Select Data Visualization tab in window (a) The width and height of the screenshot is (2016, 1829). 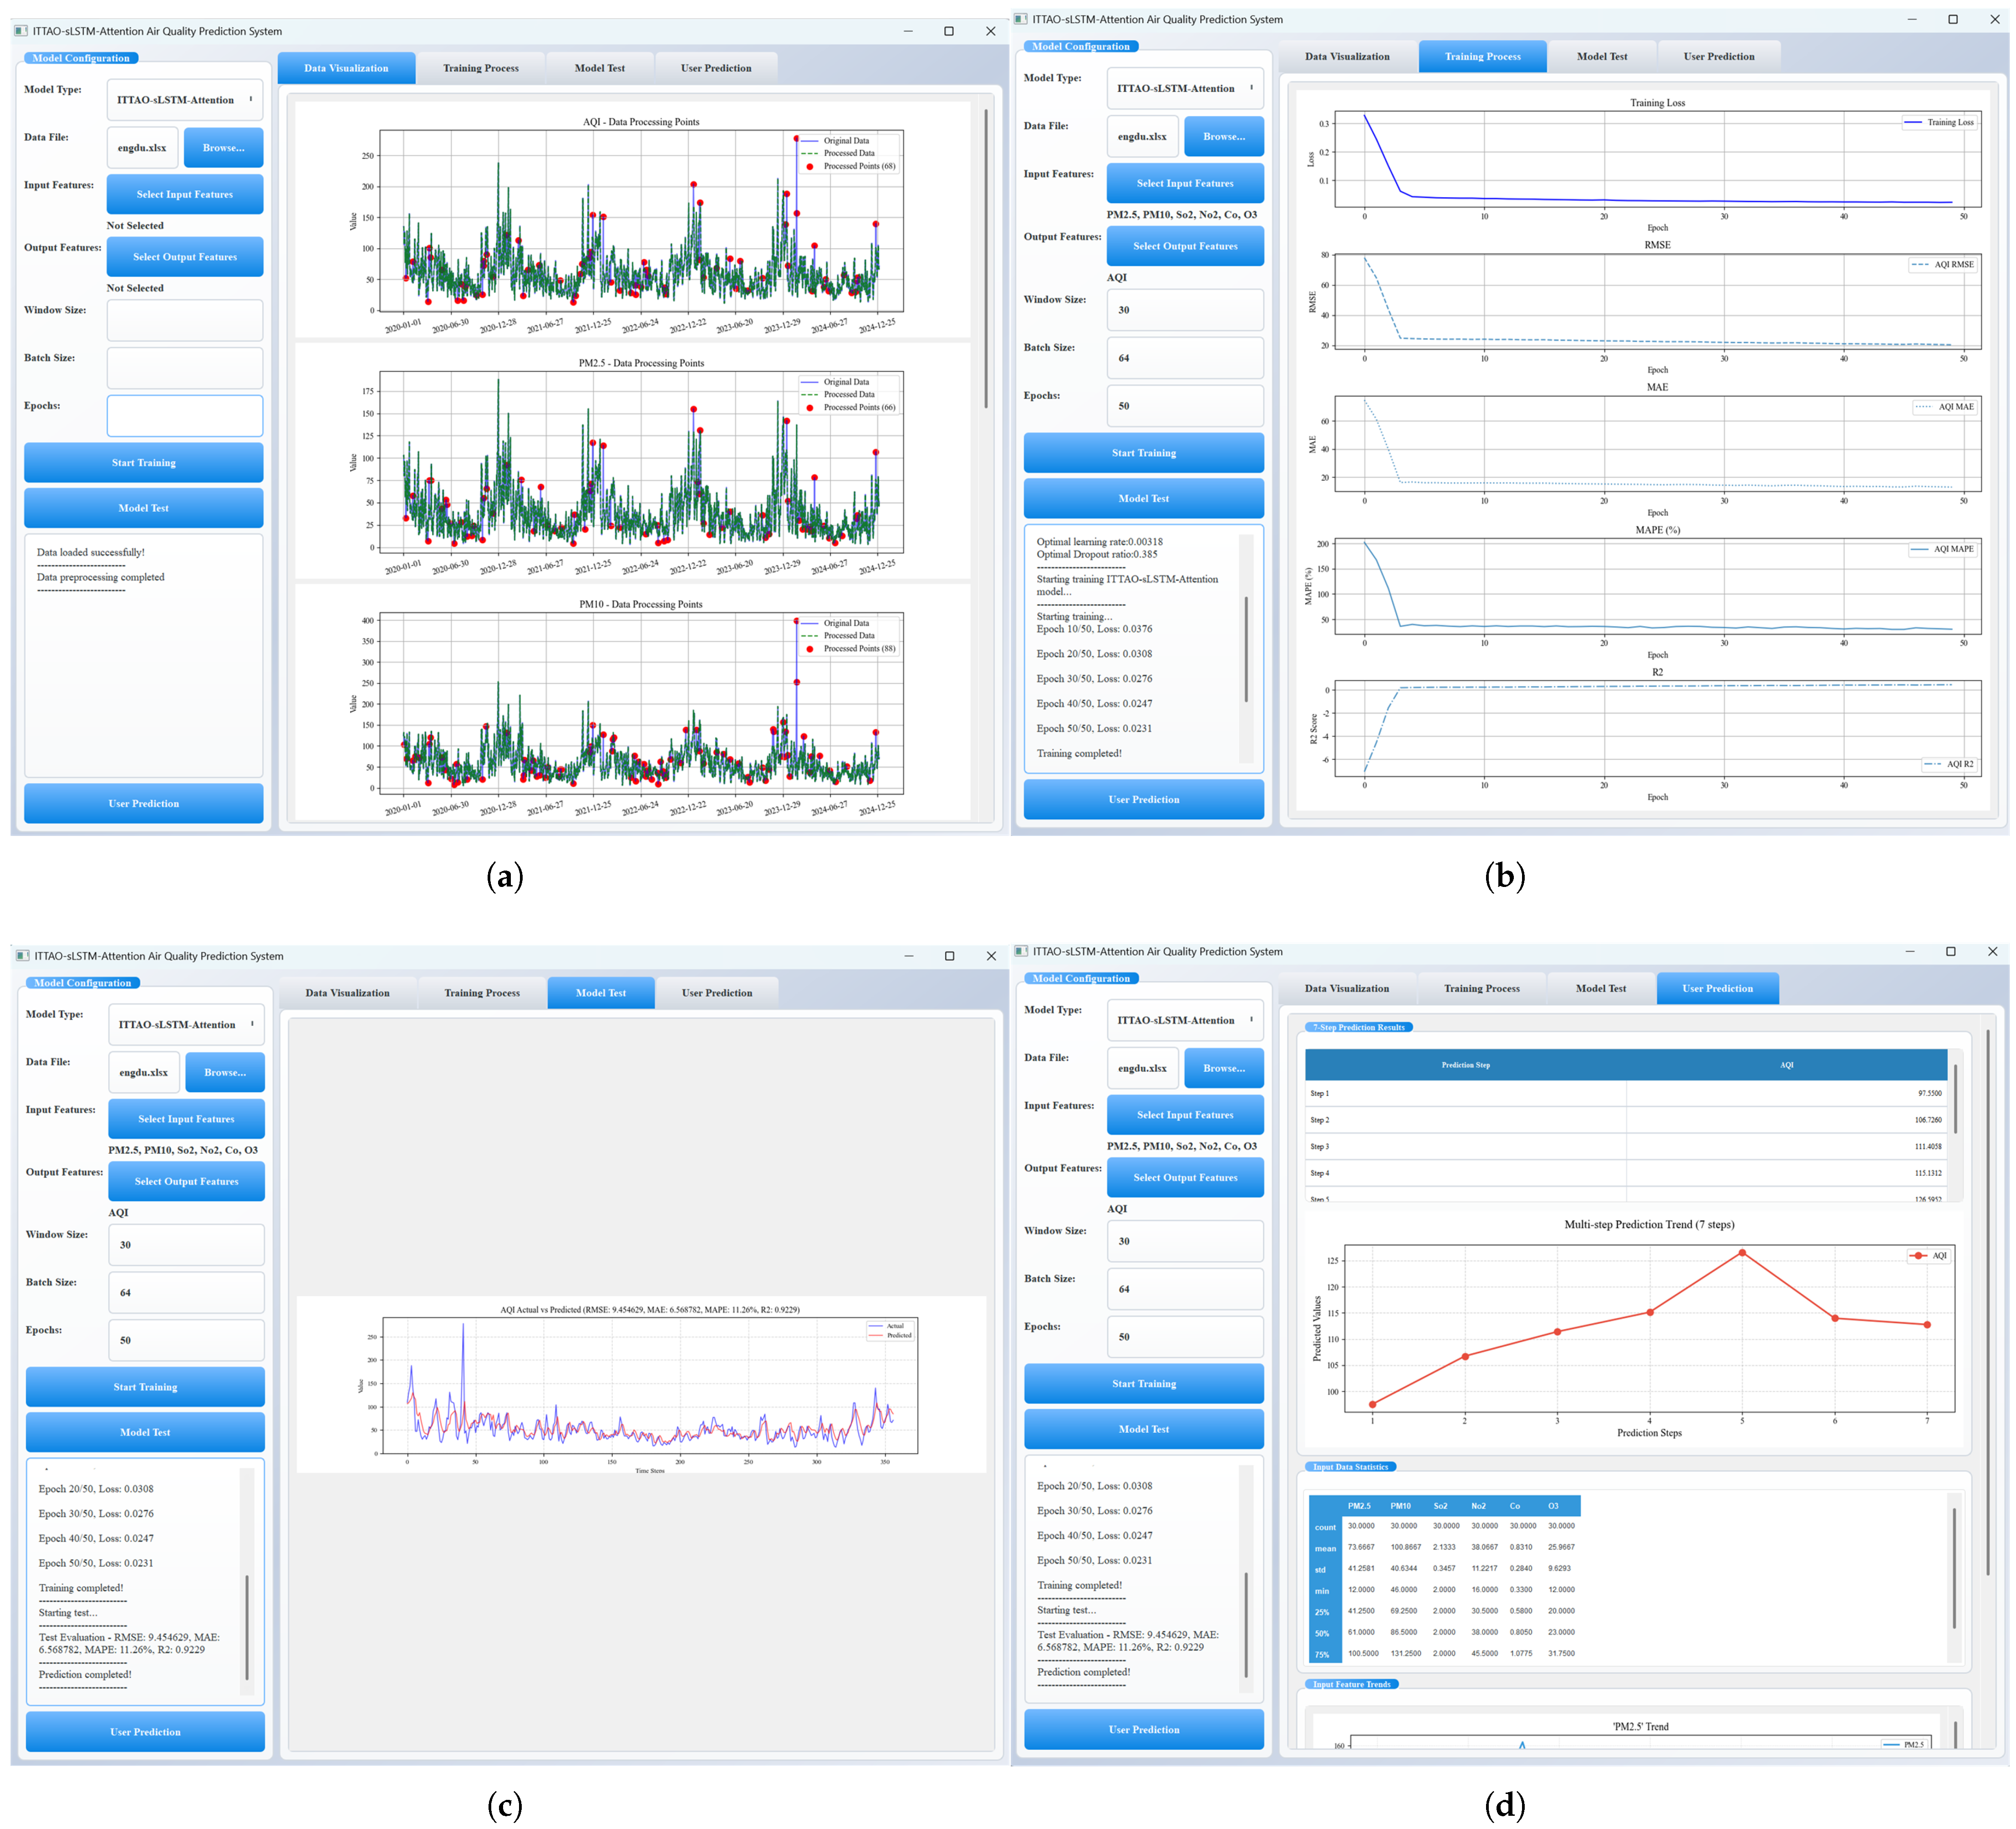point(346,68)
